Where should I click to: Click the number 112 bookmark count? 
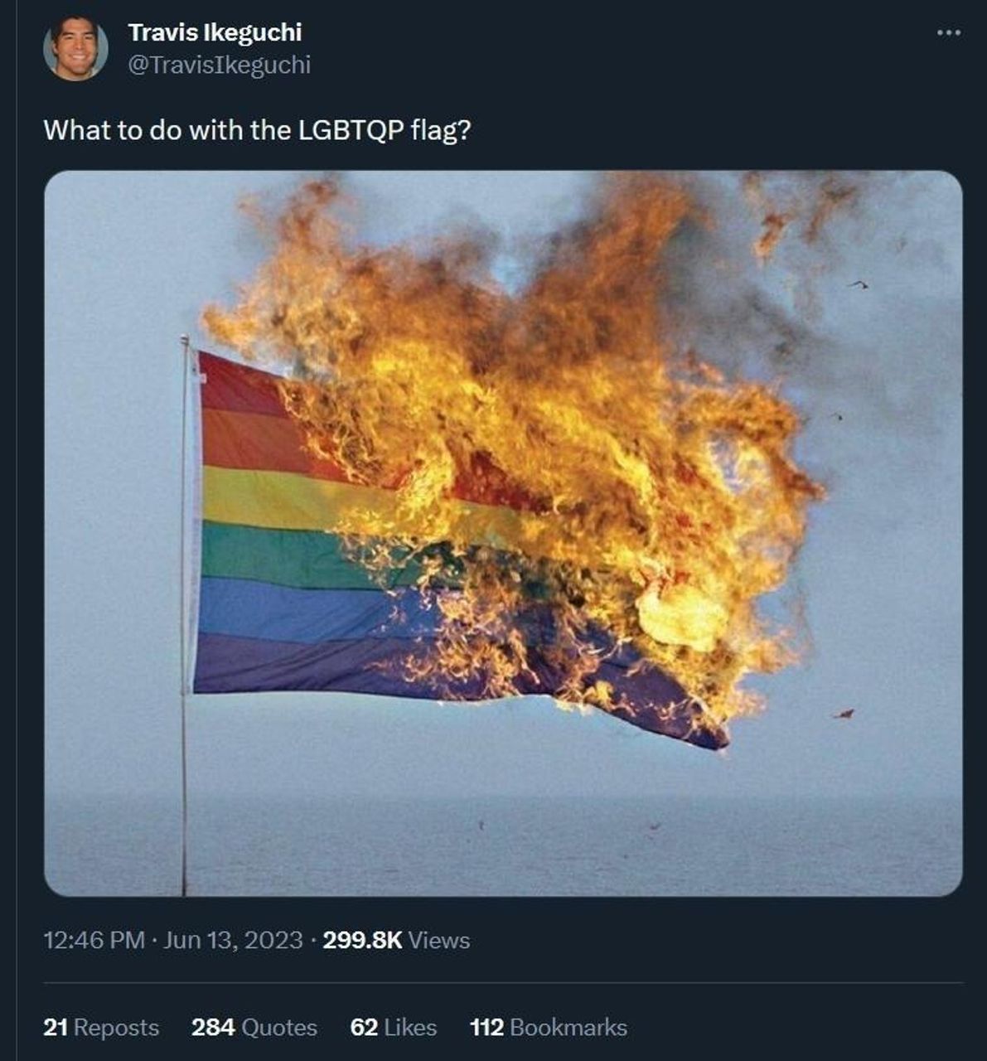click(486, 1027)
